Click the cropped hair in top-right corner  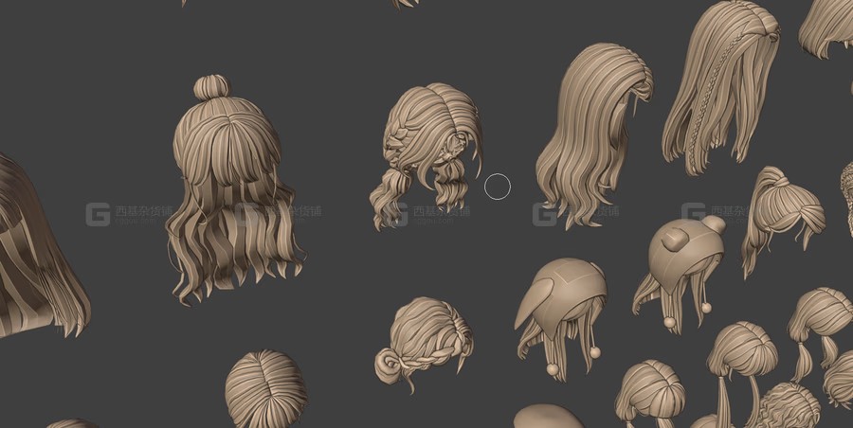[829, 24]
